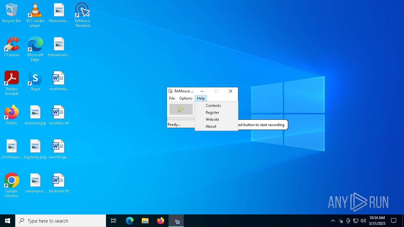This screenshot has width=404, height=227.
Task: Select the camerapur... image file icon
Action: (x=35, y=183)
